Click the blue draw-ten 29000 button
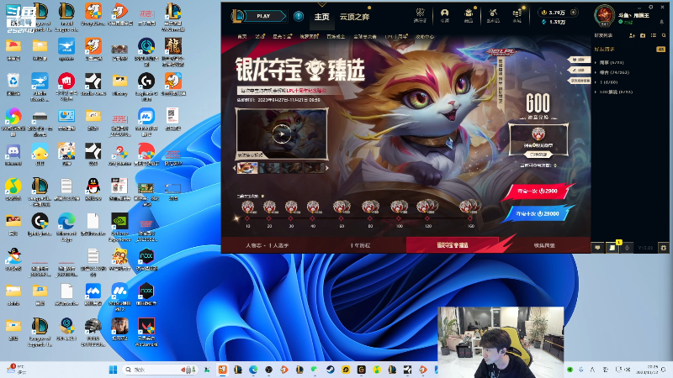673x378 pixels. tap(538, 213)
